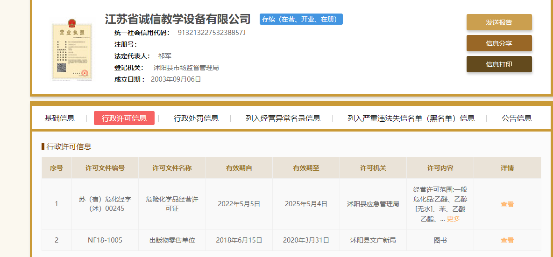Go to the 列入严重违法失信名单（黑名单）信息 tab
The width and height of the screenshot is (553, 257).
[411, 118]
